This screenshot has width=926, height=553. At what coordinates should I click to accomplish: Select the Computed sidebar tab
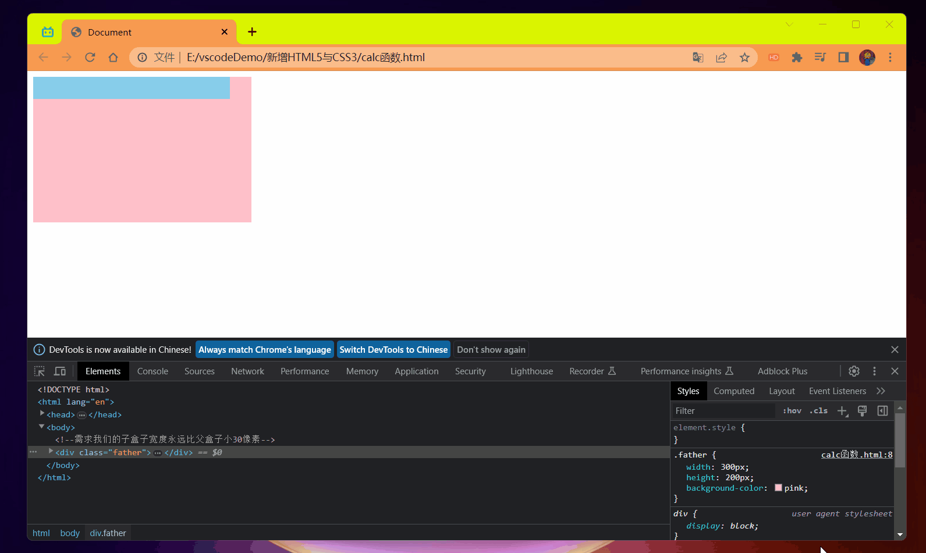coord(734,391)
